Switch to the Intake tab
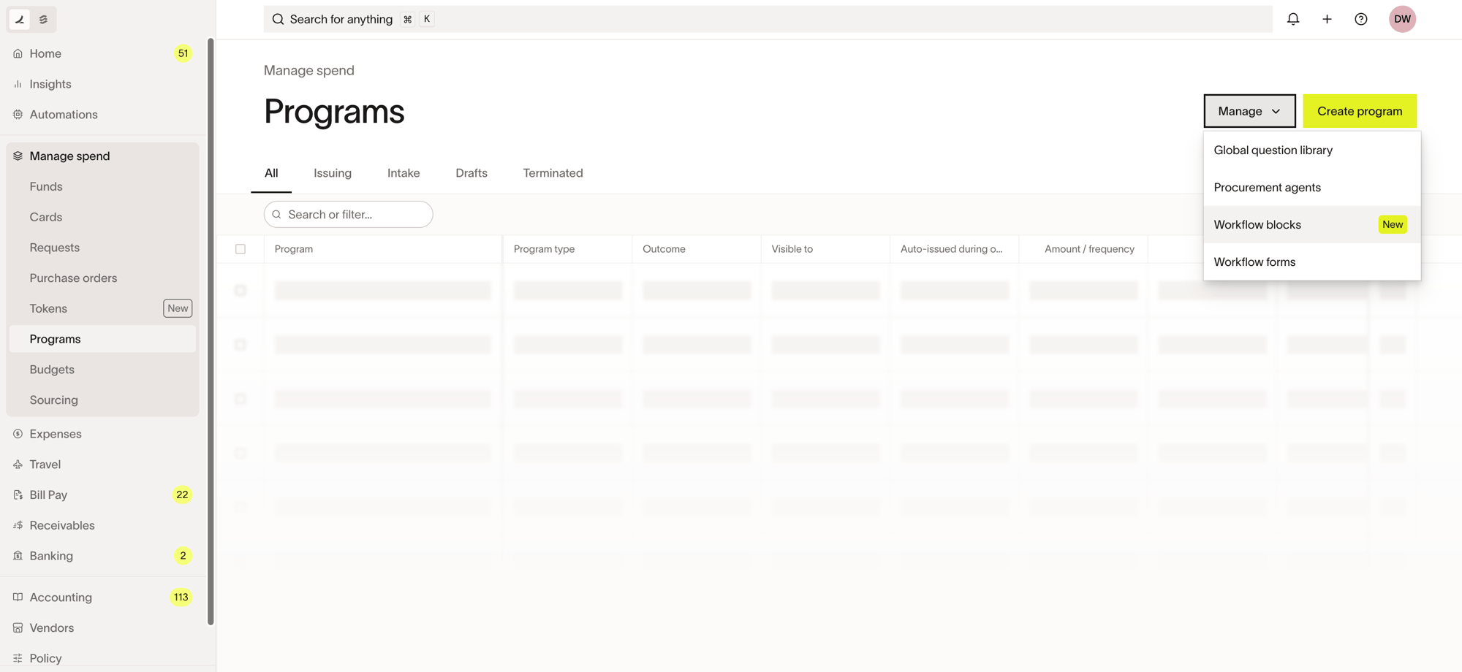The width and height of the screenshot is (1462, 672). point(404,173)
